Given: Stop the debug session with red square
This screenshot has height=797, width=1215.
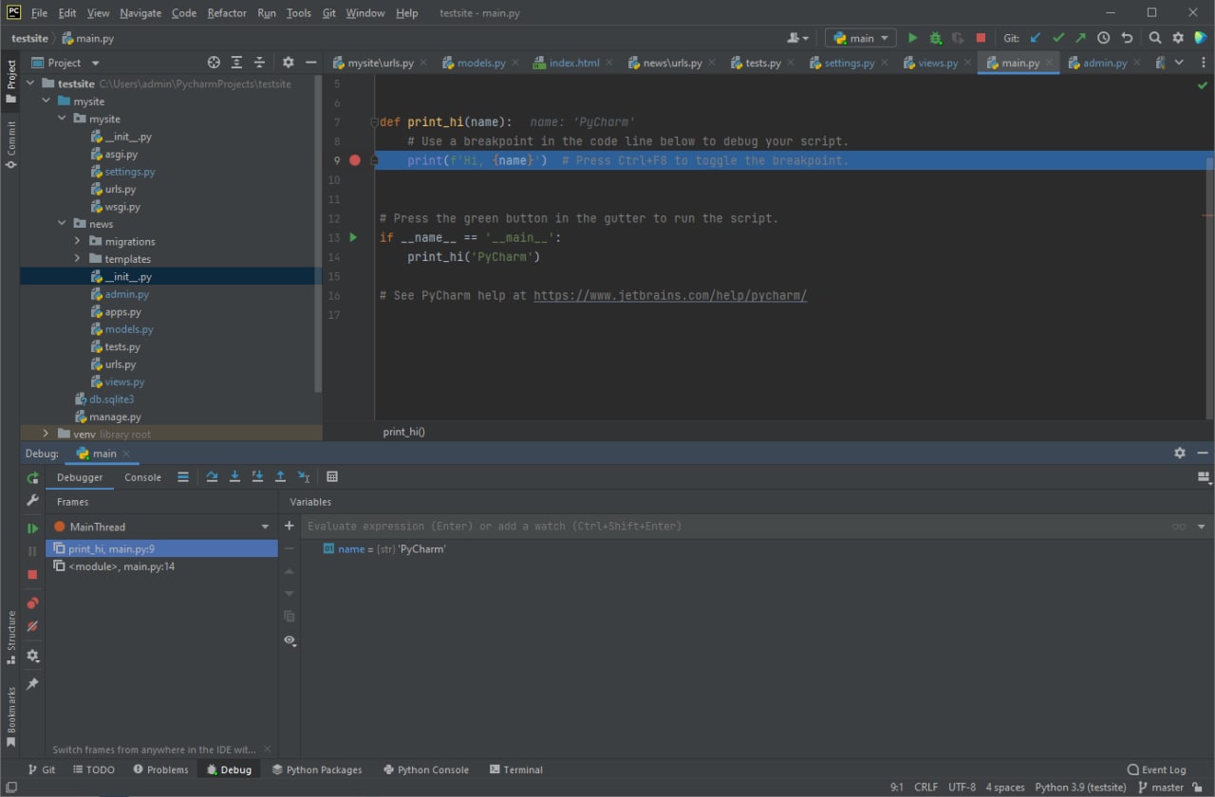Looking at the screenshot, I should (32, 574).
